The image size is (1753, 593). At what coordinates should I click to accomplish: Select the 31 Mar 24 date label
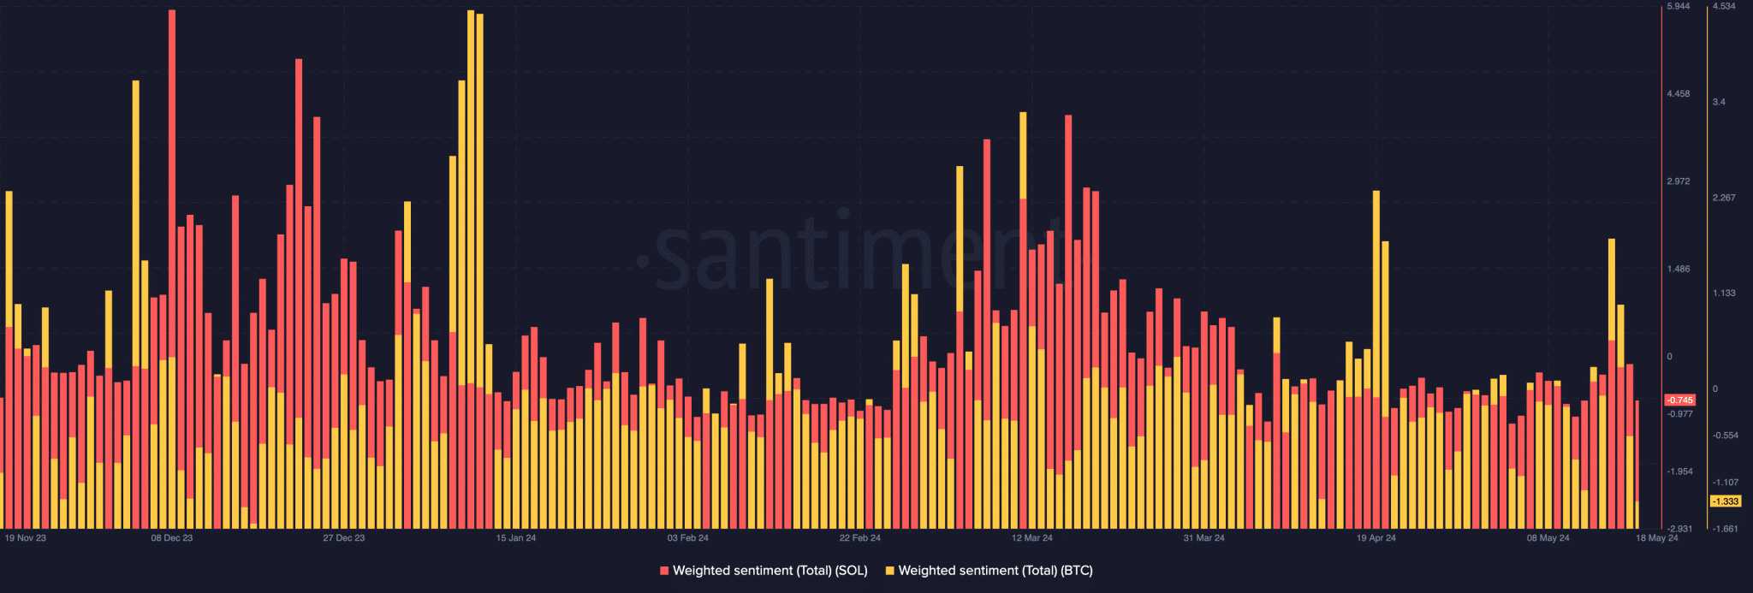click(1204, 538)
